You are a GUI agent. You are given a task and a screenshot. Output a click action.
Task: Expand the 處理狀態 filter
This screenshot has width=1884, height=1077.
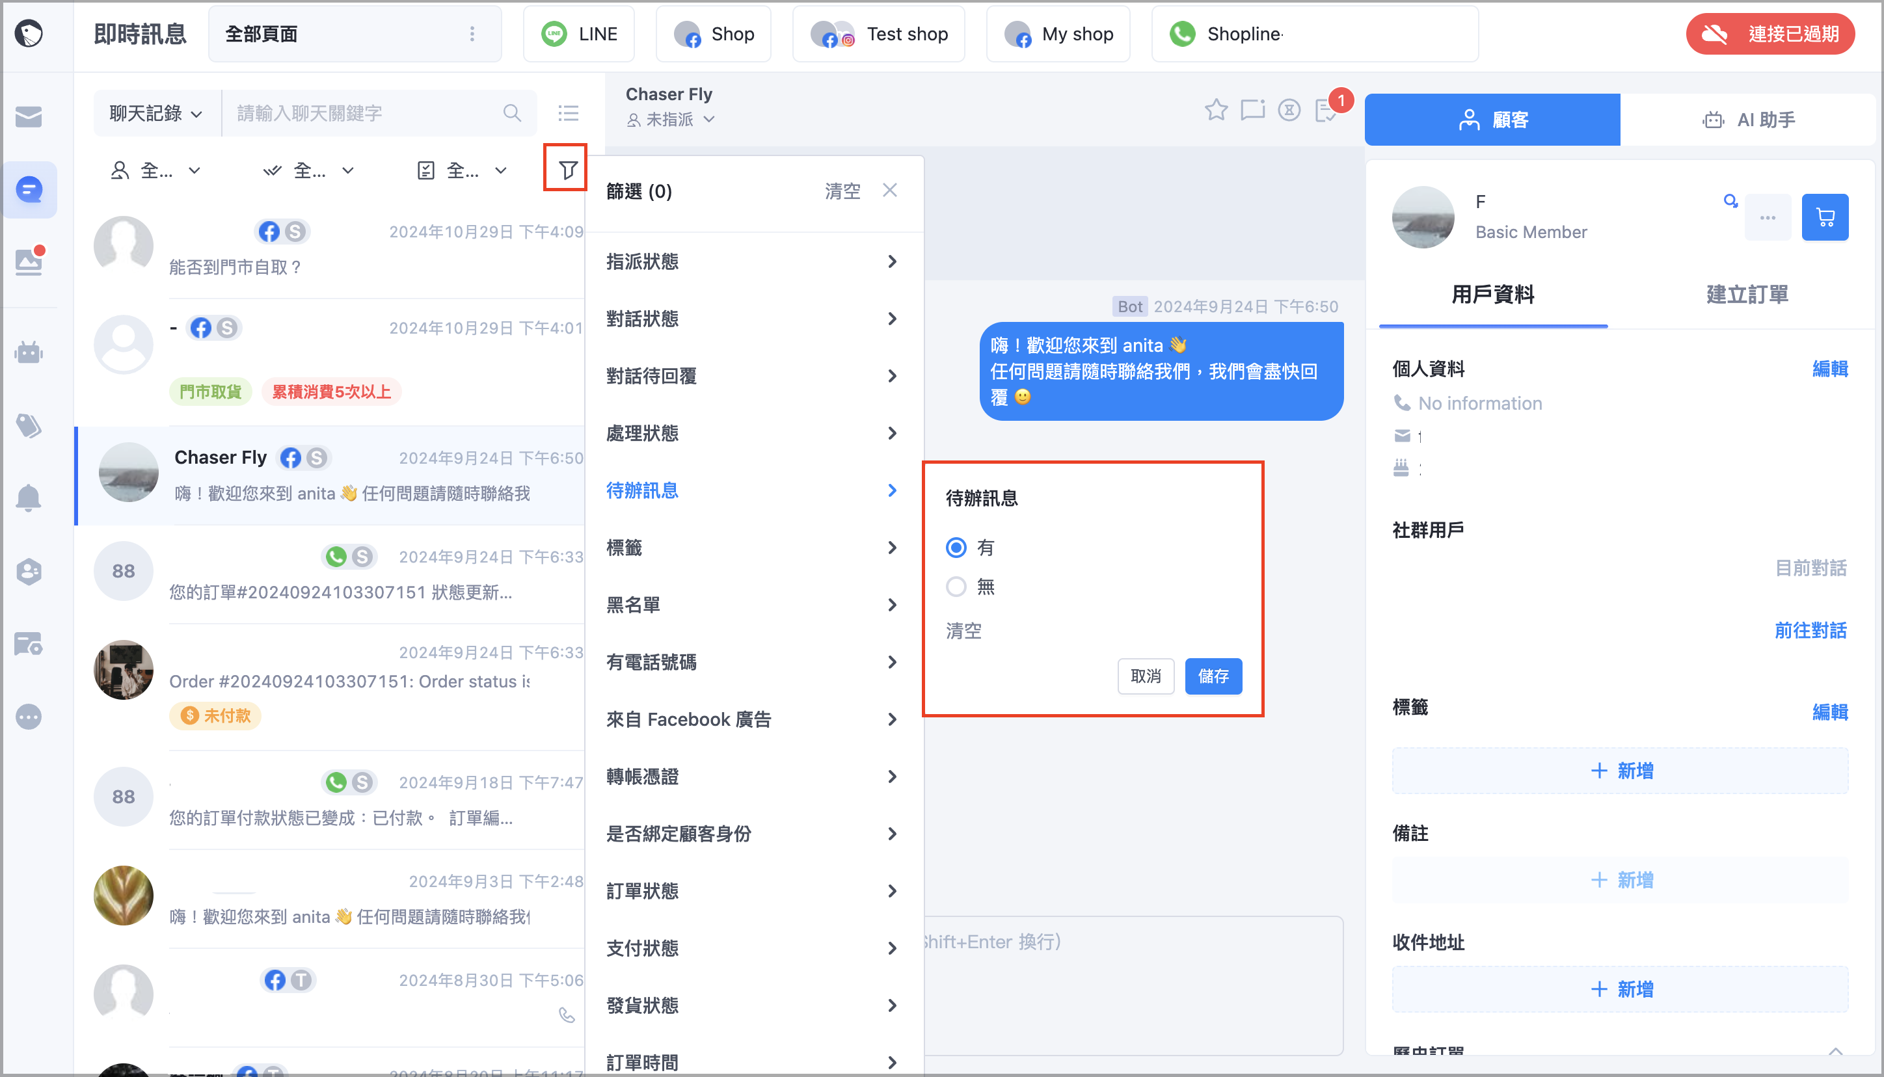point(753,433)
